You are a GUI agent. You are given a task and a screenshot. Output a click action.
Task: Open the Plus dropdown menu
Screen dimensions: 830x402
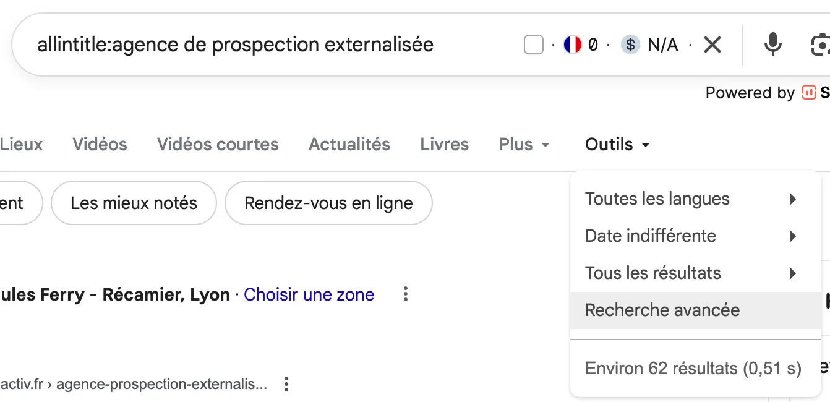523,144
